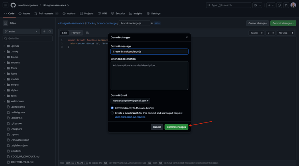Open the Commit Email dropdown
Screen dimensions: 299x166
coord(130,101)
